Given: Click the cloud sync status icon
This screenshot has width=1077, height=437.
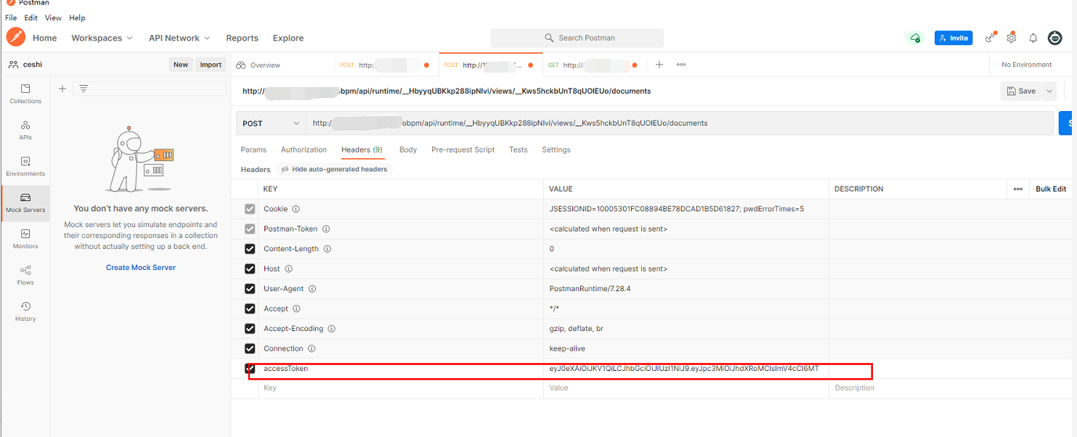Looking at the screenshot, I should [915, 38].
